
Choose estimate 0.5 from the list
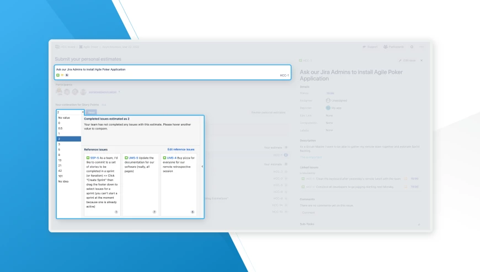(x=69, y=128)
